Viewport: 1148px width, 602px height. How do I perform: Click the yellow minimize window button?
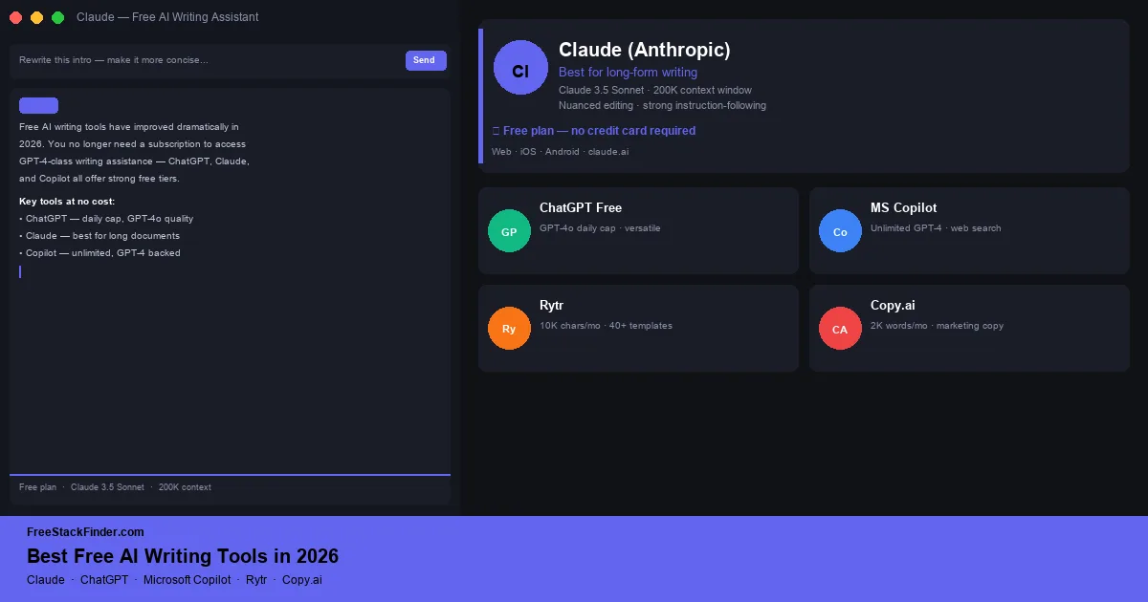tap(36, 17)
